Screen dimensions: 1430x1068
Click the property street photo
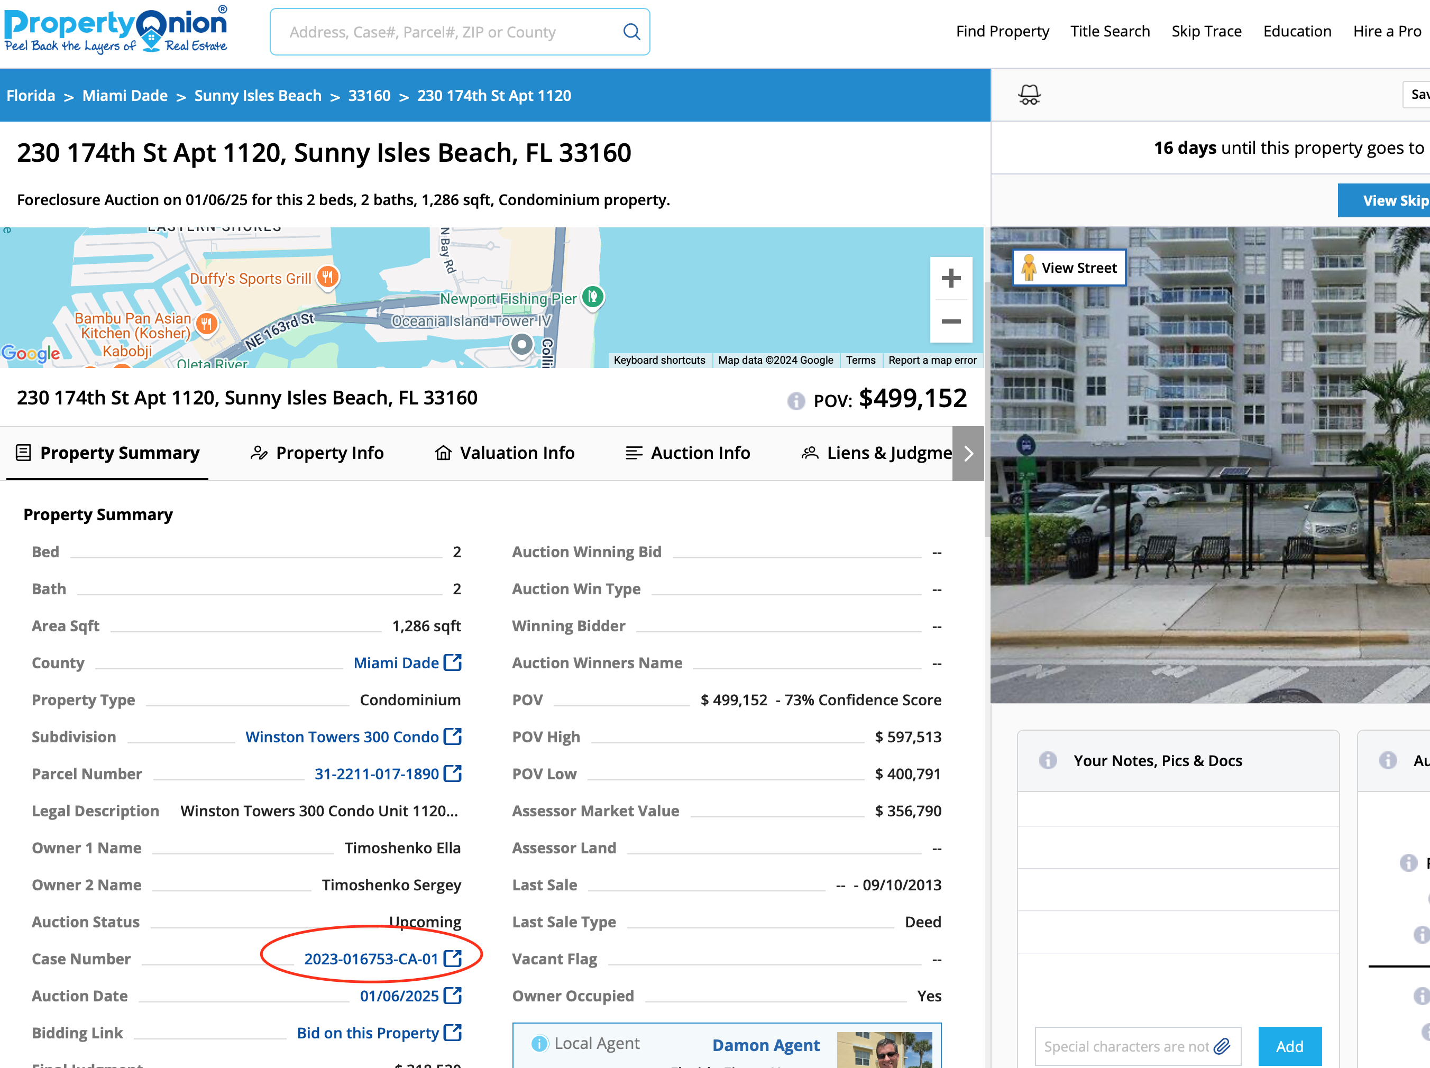(1209, 465)
